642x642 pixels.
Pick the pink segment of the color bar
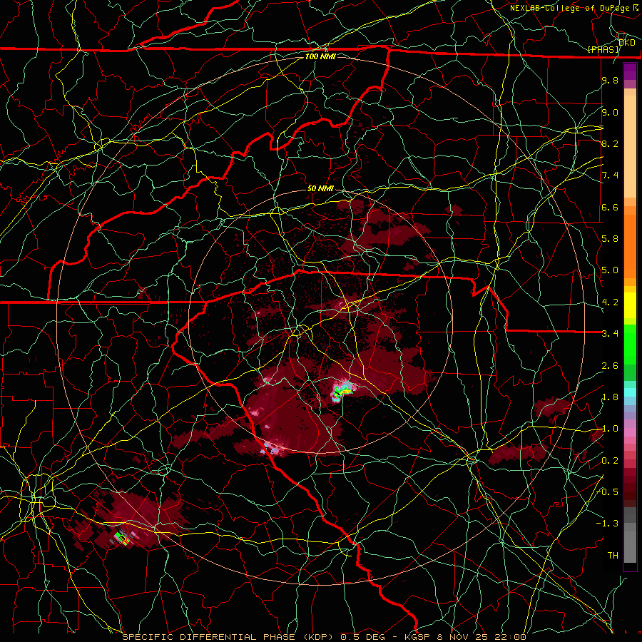630,432
